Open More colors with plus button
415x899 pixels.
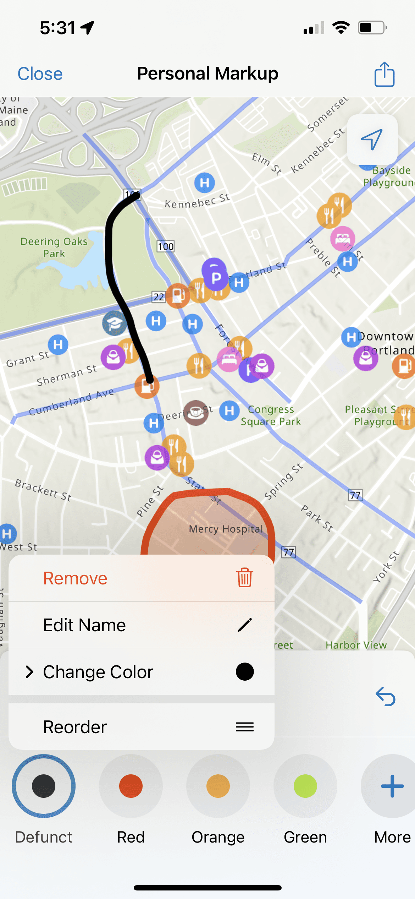[392, 786]
